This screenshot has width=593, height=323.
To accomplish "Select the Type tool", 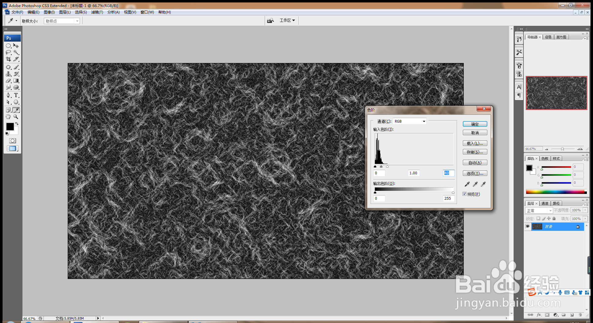I will (x=16, y=95).
